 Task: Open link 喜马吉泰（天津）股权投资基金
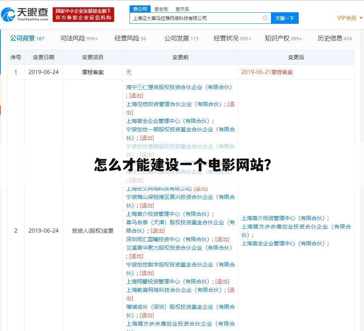click(180, 227)
